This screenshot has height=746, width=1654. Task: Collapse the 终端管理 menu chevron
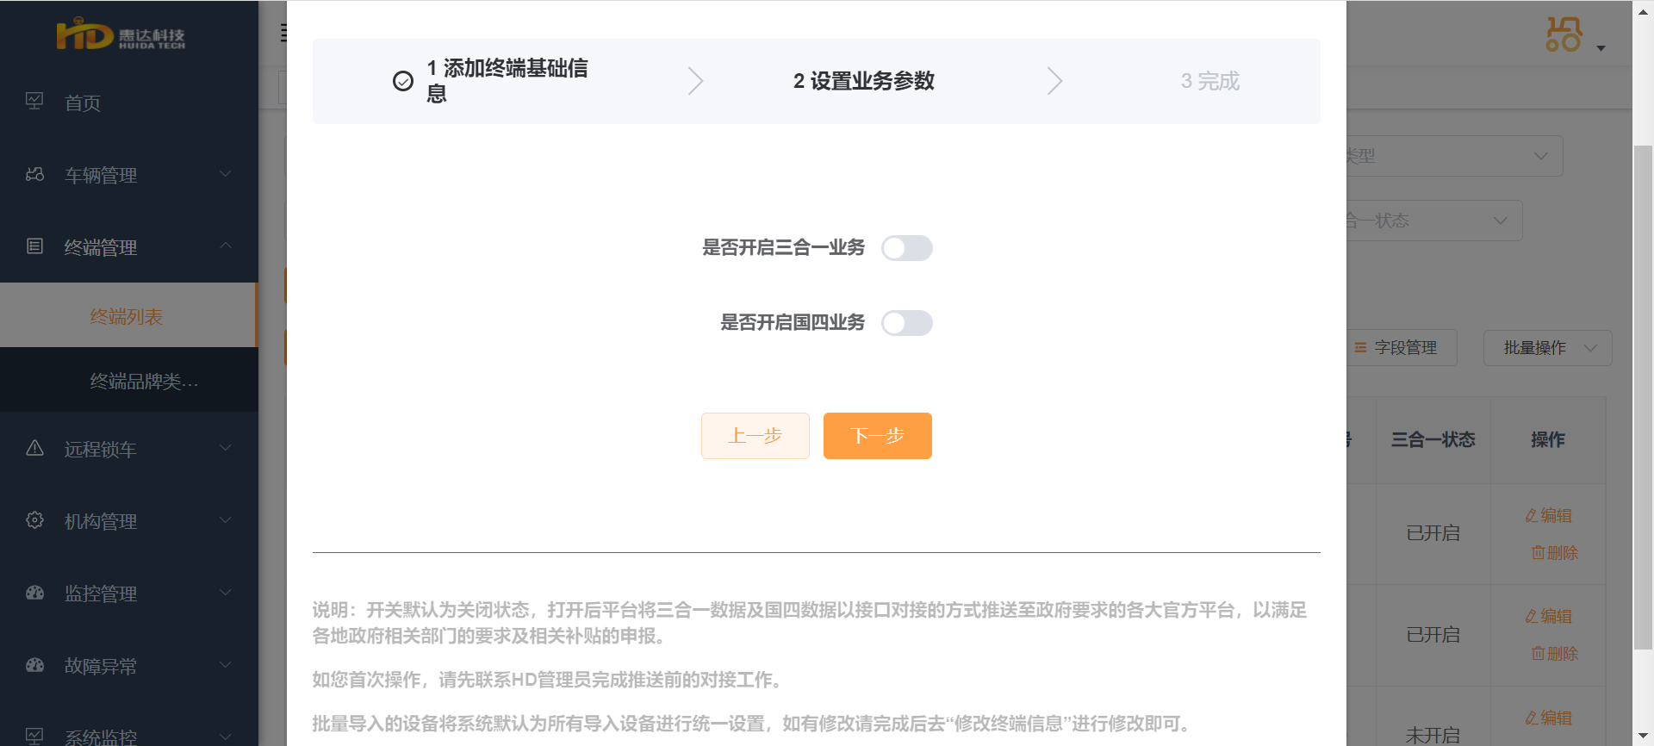pos(226,246)
